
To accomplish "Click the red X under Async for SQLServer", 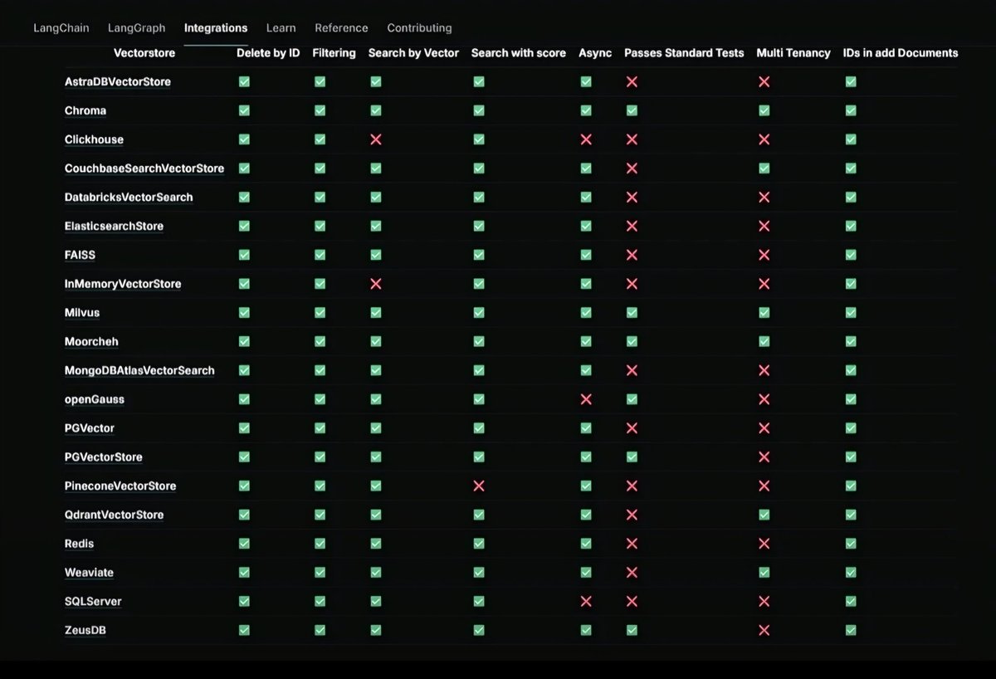I will [585, 601].
